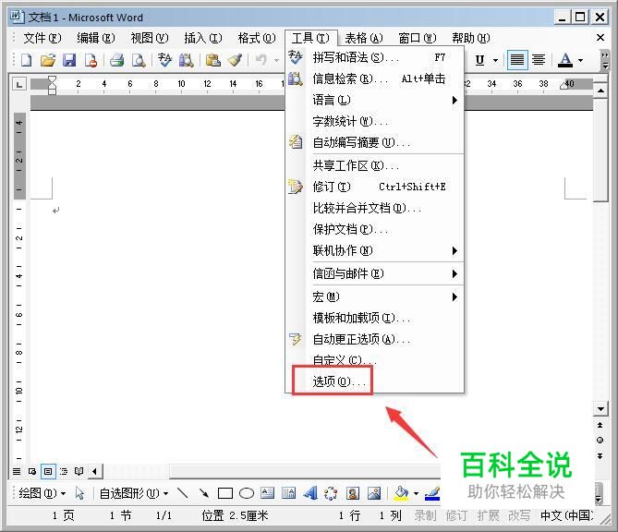This screenshot has height=532, width=618.
Task: Open the Window menu
Action: (x=418, y=38)
